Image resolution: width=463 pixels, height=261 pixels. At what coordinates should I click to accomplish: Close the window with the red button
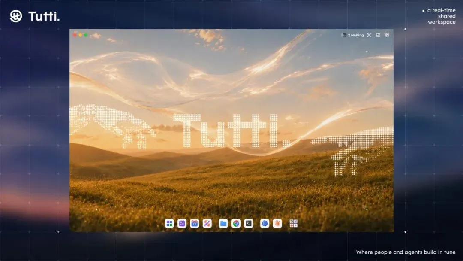pyautogui.click(x=75, y=35)
